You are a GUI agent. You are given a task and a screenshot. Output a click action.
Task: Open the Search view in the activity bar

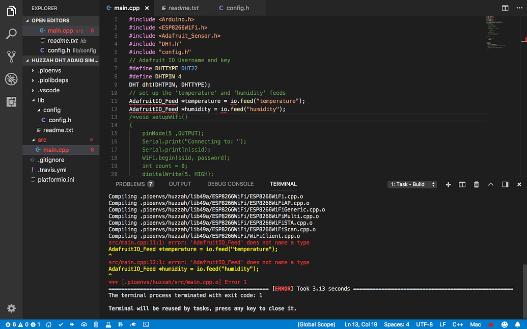pyautogui.click(x=11, y=34)
